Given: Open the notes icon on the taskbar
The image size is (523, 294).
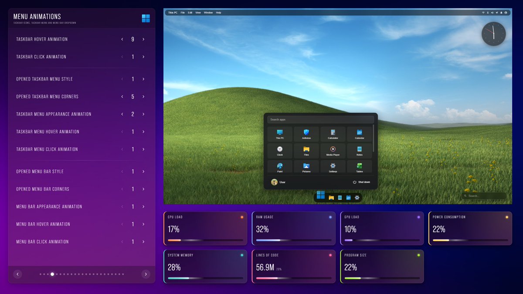Looking at the screenshot, I should point(340,197).
